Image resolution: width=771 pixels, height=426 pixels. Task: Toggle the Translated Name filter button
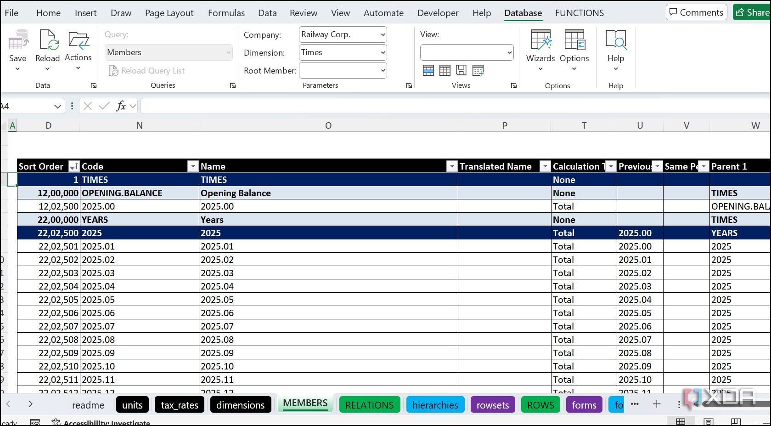[x=545, y=166]
